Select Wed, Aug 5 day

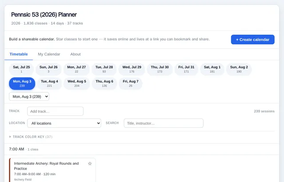coord(77,83)
